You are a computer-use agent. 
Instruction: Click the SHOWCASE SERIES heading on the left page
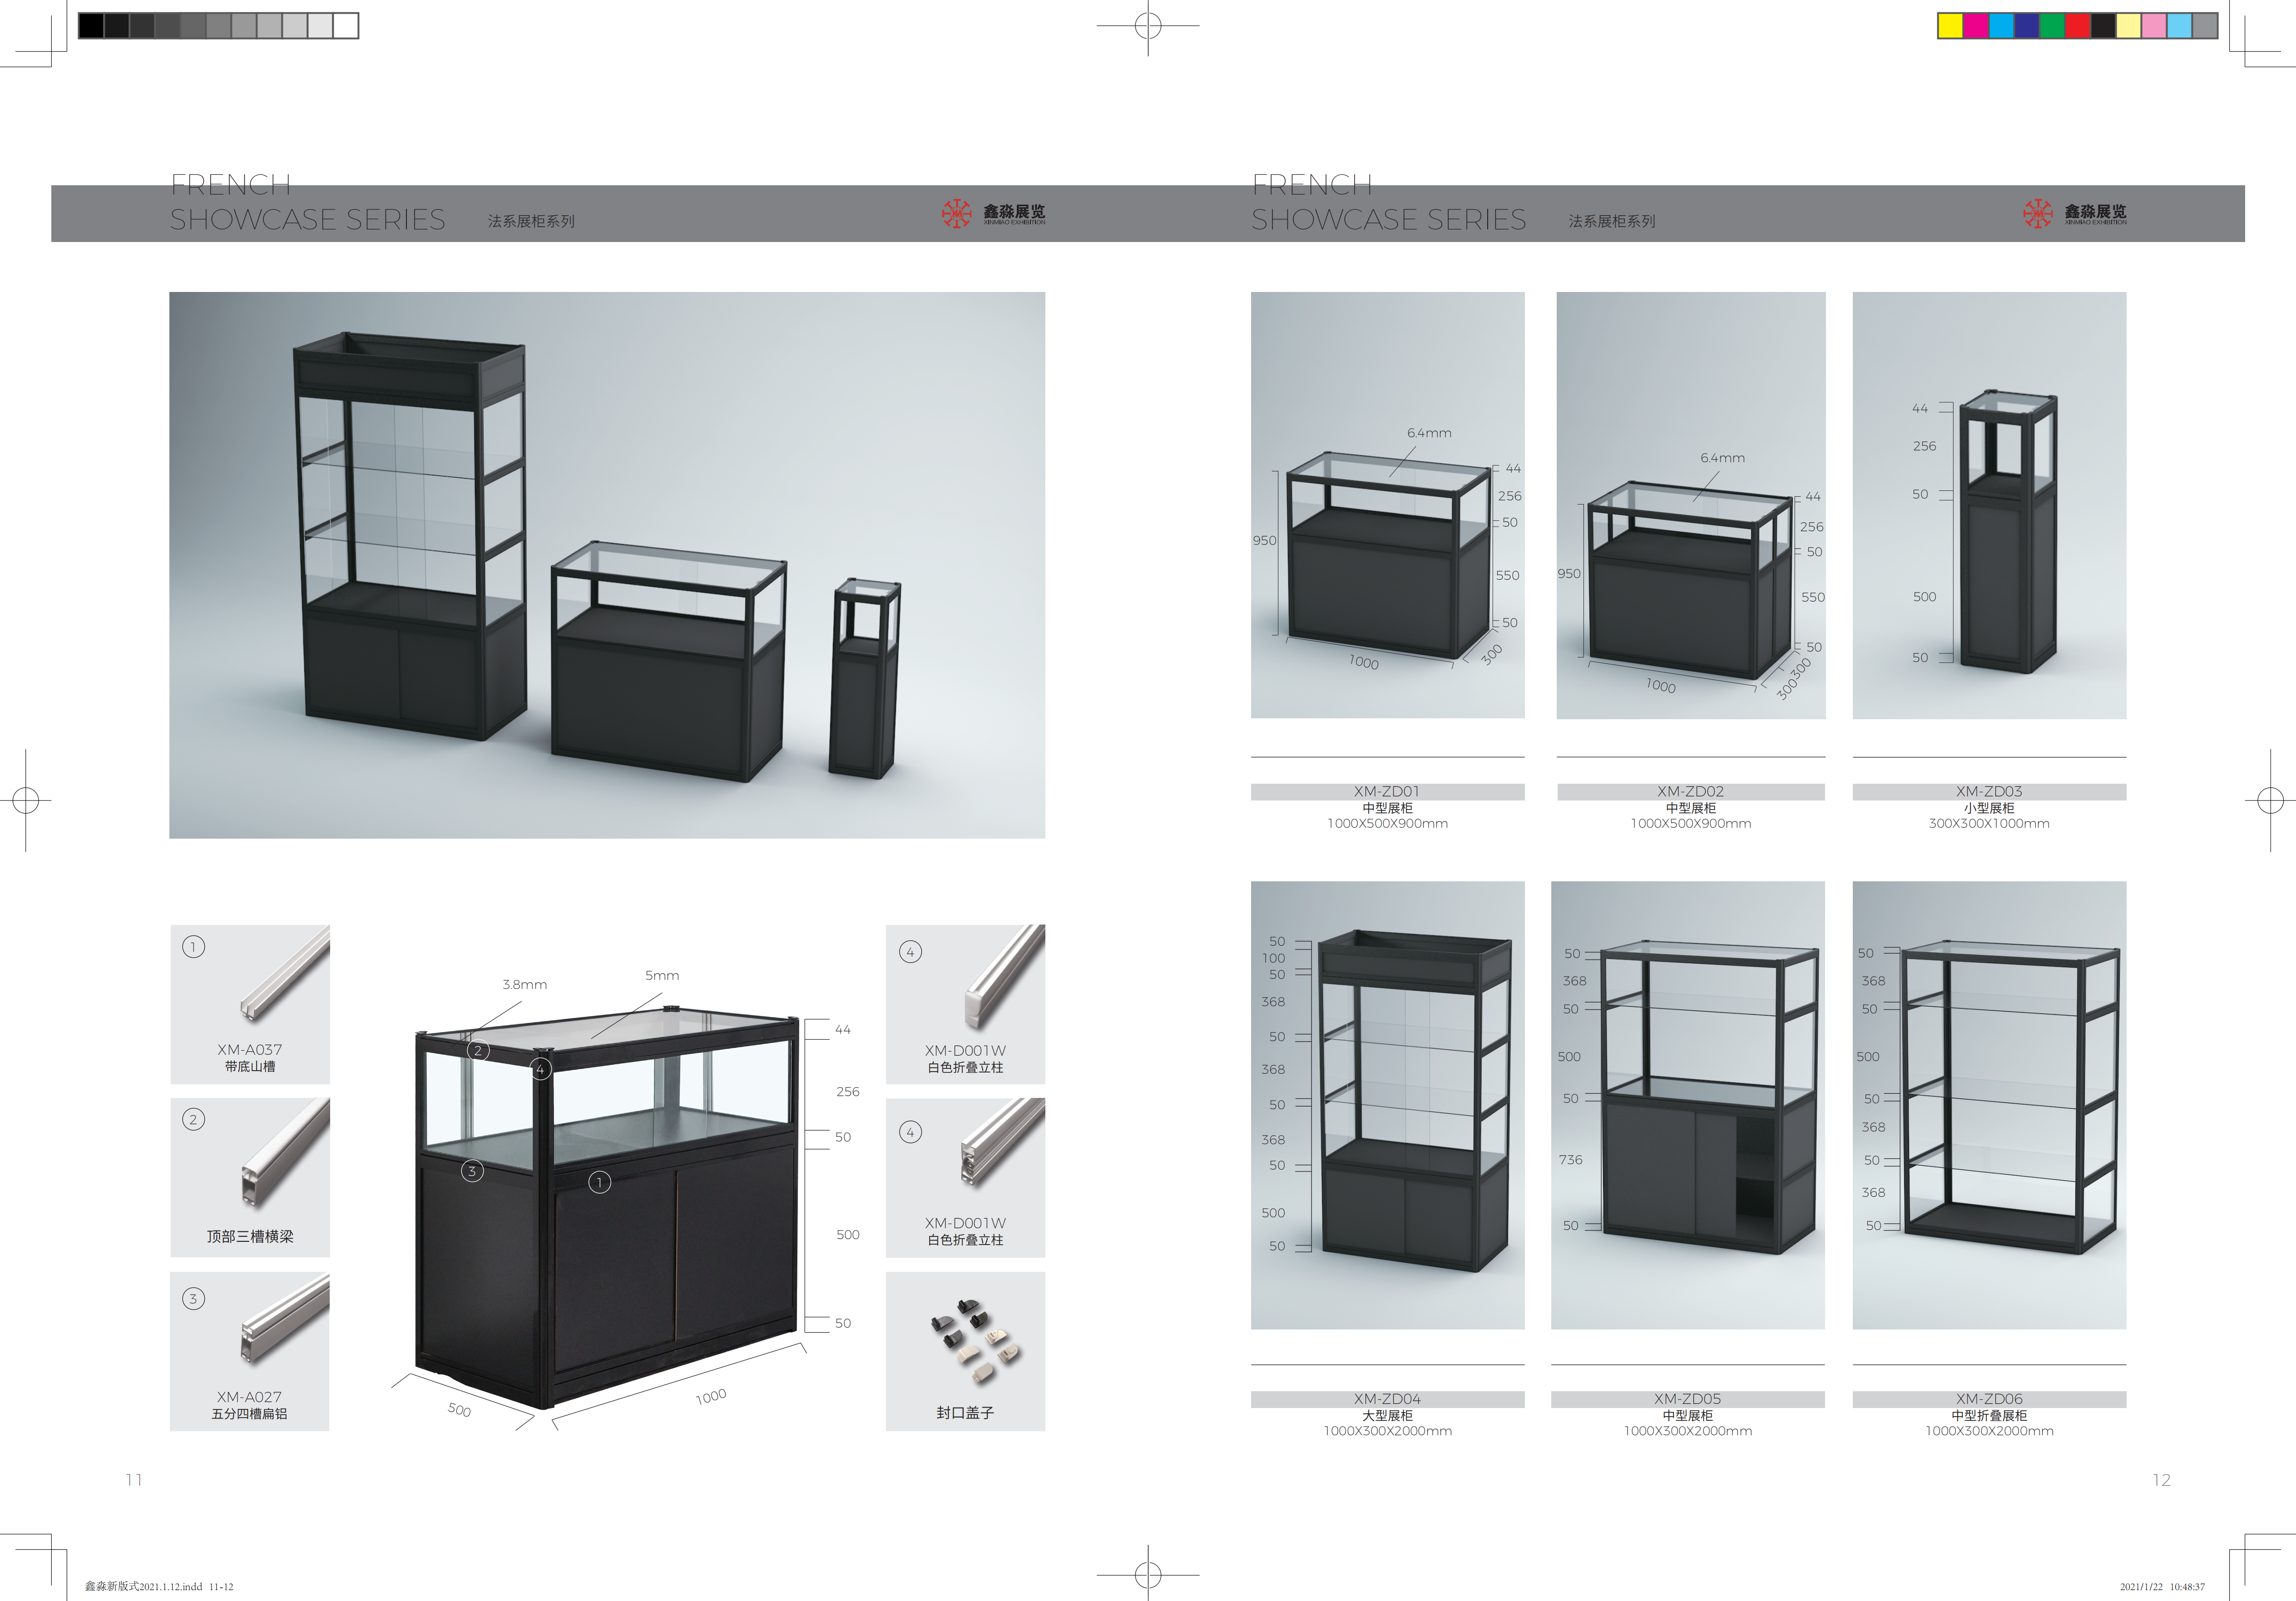click(x=308, y=220)
